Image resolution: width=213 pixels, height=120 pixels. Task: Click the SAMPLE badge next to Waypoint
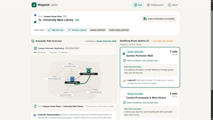[54, 5]
